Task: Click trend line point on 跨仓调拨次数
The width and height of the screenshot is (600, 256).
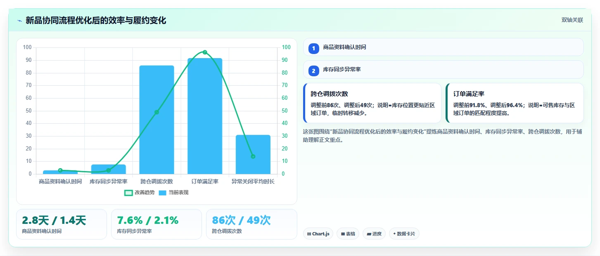Action: click(x=157, y=112)
